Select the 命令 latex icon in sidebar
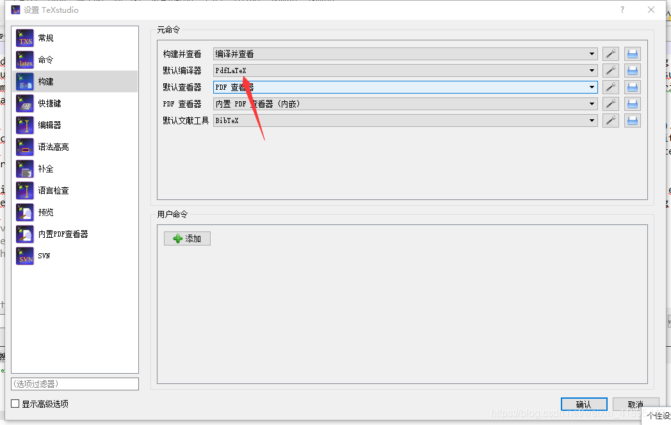671x425 pixels. [x=25, y=60]
